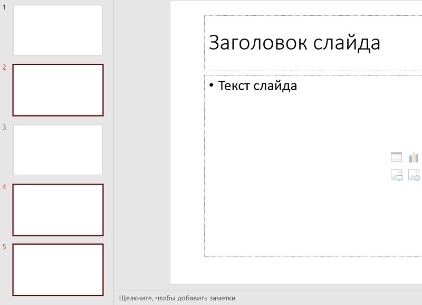Screen dimensions: 422x305
Task: Select slide 2 thumbnail
Action: point(58,90)
